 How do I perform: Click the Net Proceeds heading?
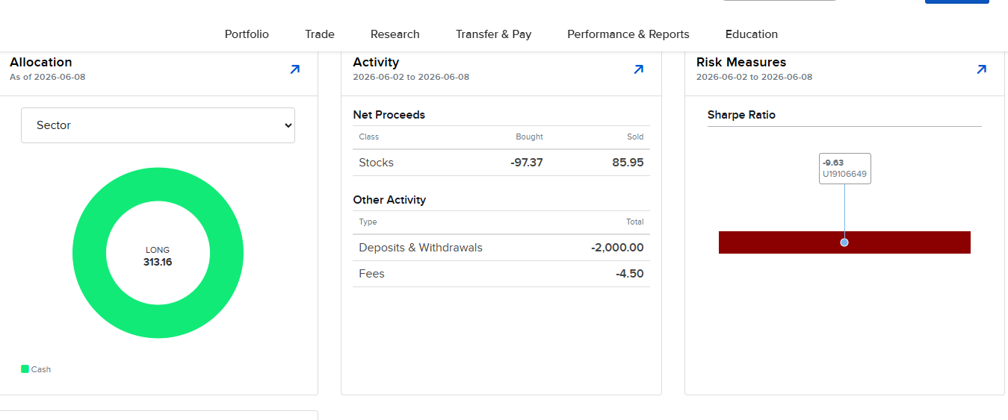[x=389, y=115]
